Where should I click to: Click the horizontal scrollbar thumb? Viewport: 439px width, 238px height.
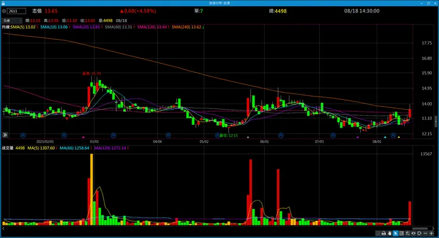tap(420, 229)
